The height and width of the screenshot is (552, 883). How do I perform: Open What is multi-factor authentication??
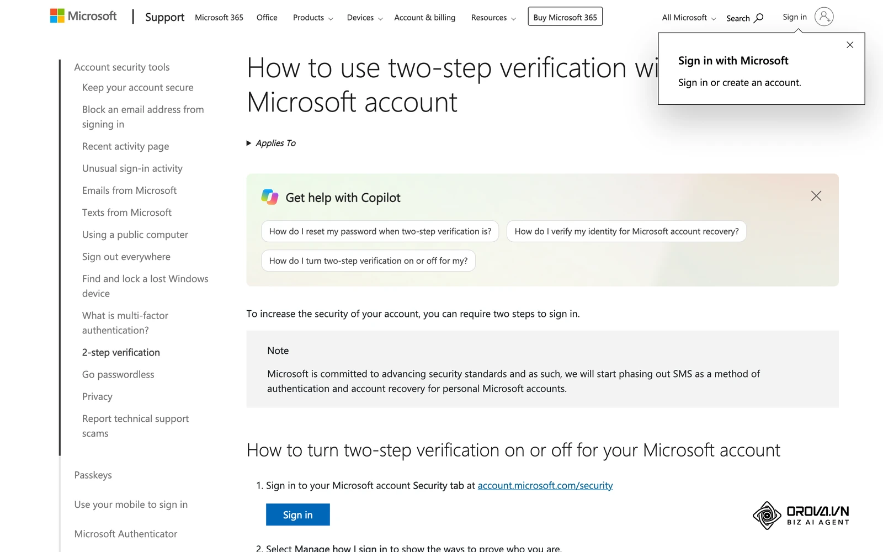(125, 323)
